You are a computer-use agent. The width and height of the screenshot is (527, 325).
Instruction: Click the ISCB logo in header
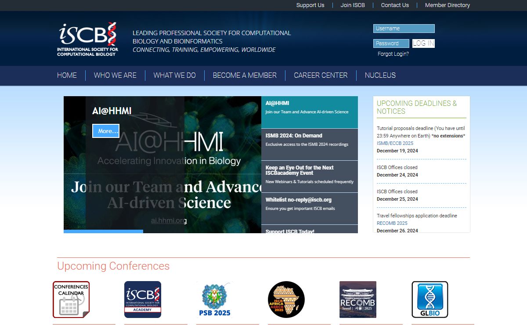(88, 39)
